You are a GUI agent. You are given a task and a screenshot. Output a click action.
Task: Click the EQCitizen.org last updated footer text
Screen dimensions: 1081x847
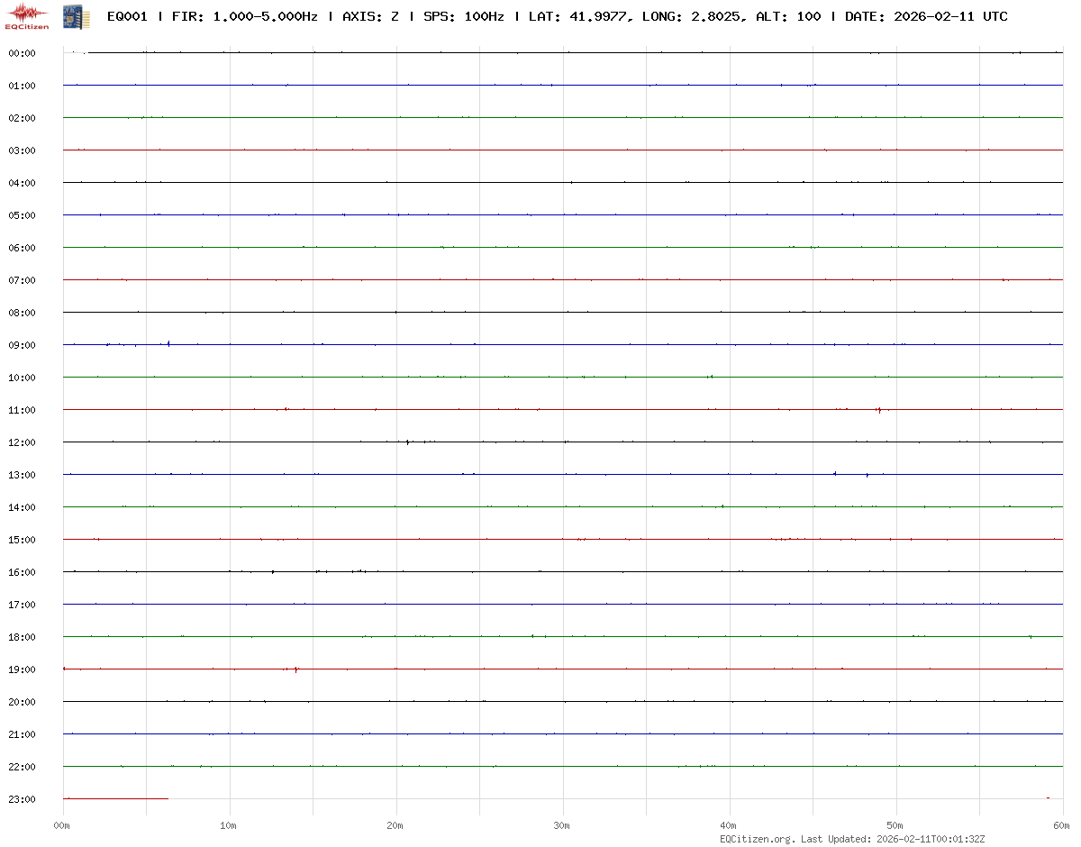click(x=858, y=839)
